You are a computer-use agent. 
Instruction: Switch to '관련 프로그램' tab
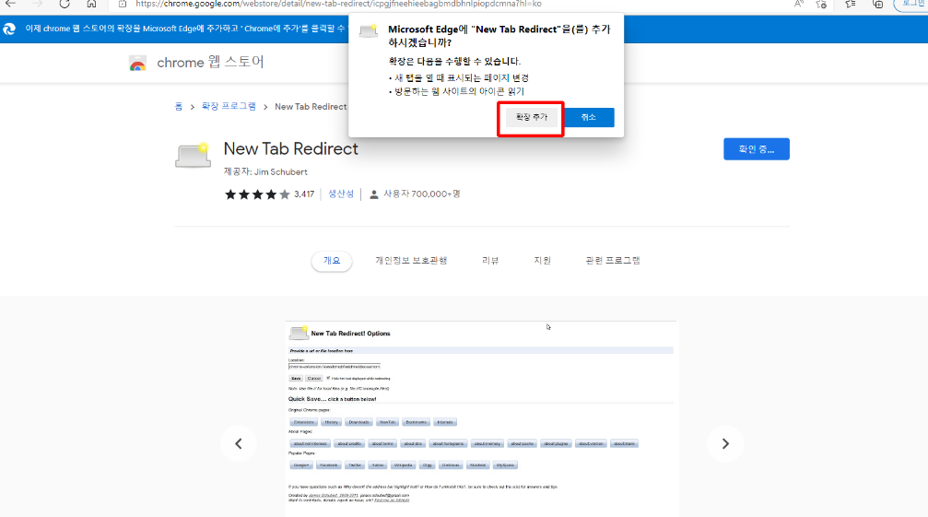click(613, 261)
